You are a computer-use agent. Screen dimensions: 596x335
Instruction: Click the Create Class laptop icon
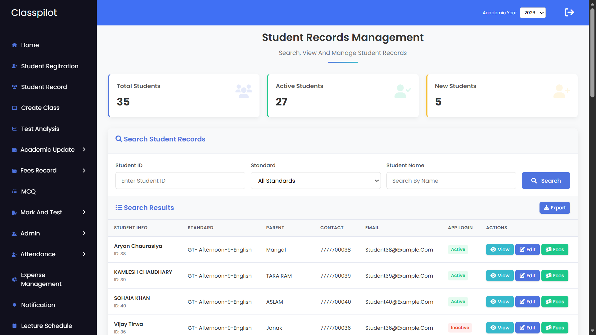pos(14,108)
